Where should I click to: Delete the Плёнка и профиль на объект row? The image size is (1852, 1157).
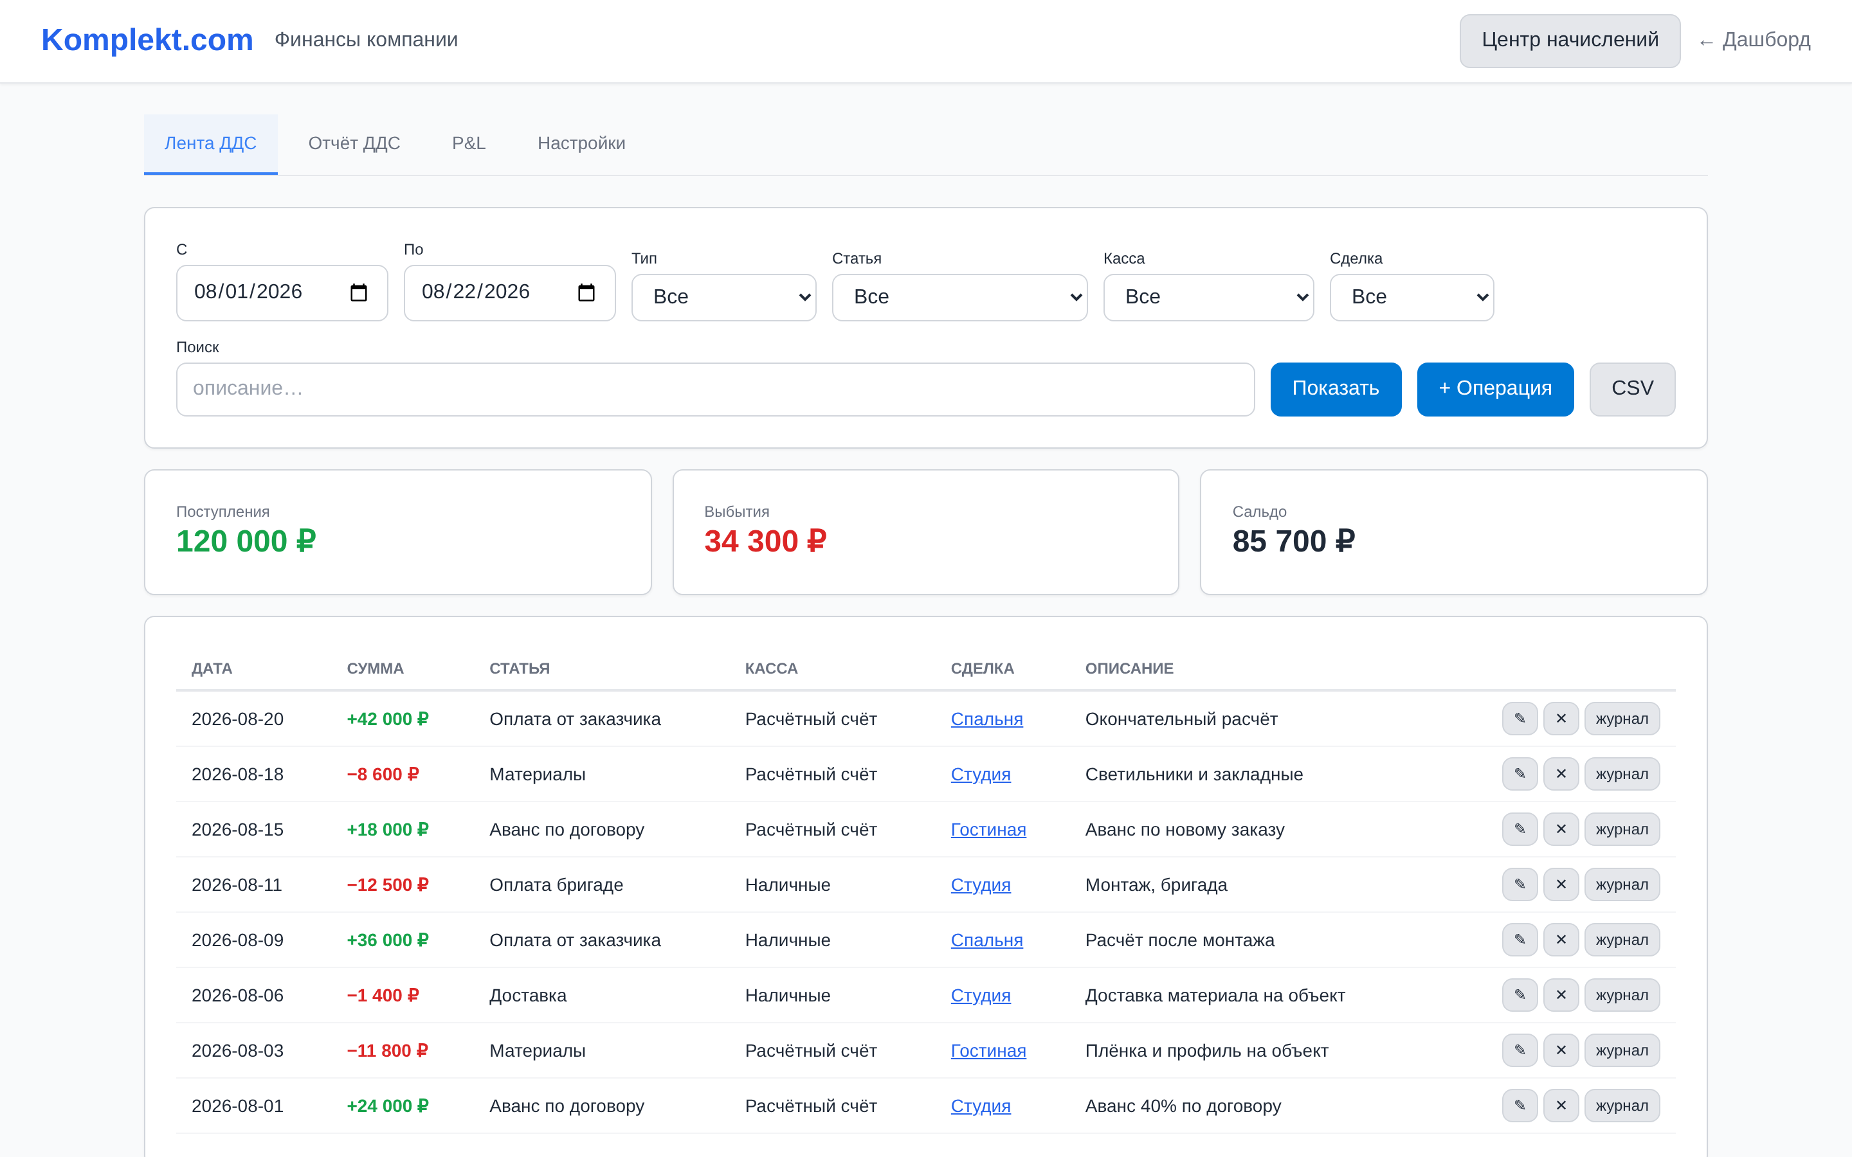(1561, 1050)
